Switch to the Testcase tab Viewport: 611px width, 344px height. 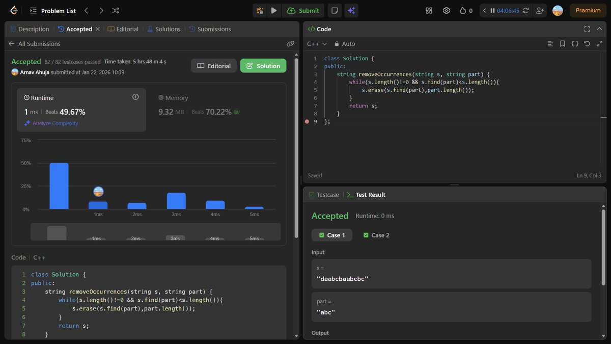pos(323,195)
